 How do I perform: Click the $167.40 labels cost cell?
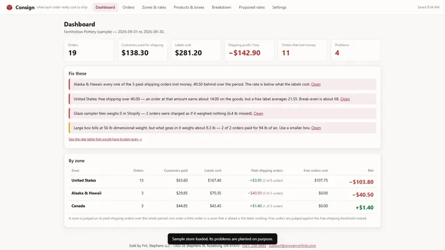click(214, 180)
